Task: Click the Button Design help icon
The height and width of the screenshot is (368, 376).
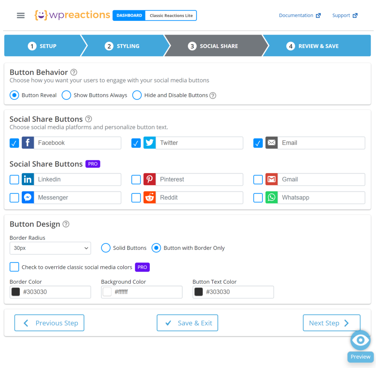Action: [66, 224]
